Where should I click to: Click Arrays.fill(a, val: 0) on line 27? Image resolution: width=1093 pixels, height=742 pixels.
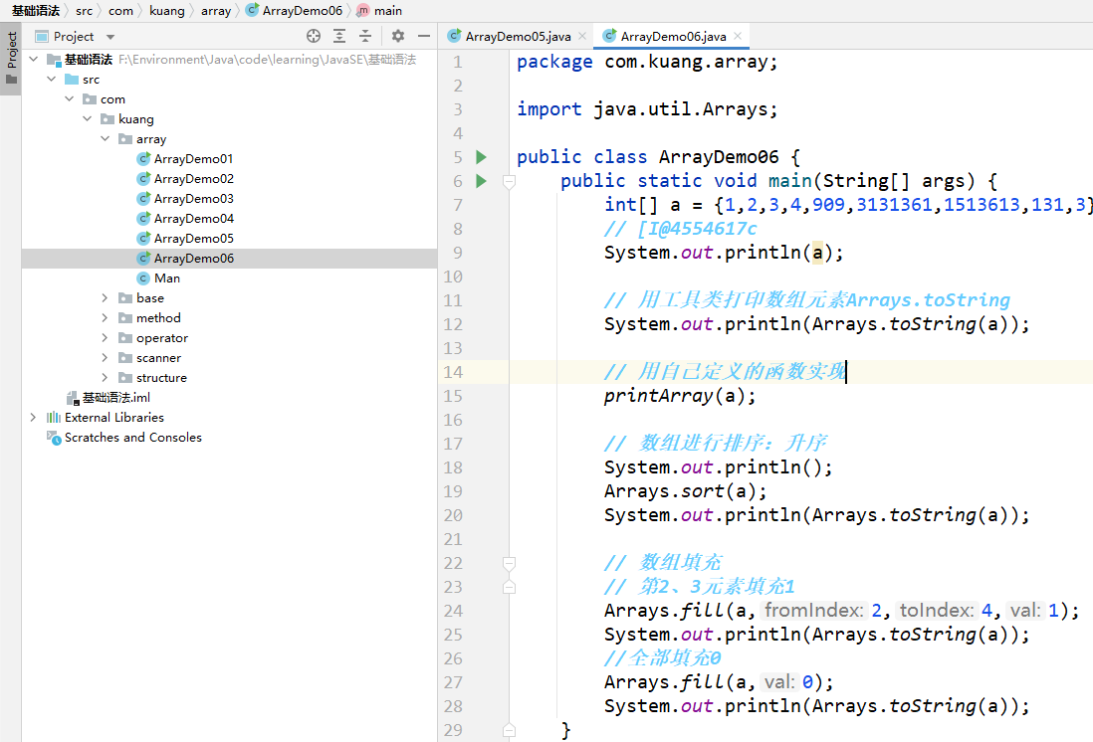tap(719, 682)
